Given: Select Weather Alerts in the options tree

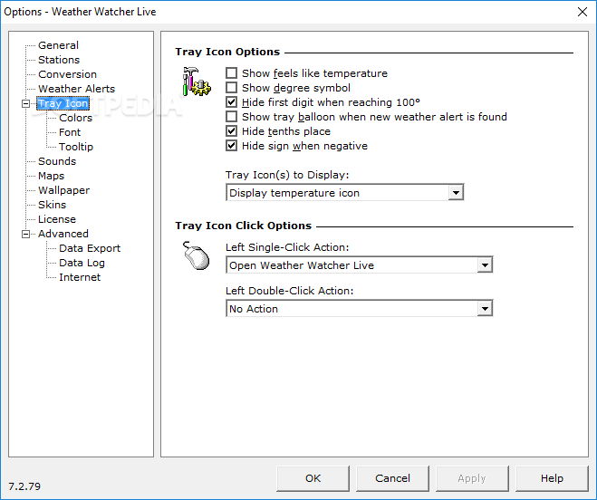Looking at the screenshot, I should coord(76,89).
